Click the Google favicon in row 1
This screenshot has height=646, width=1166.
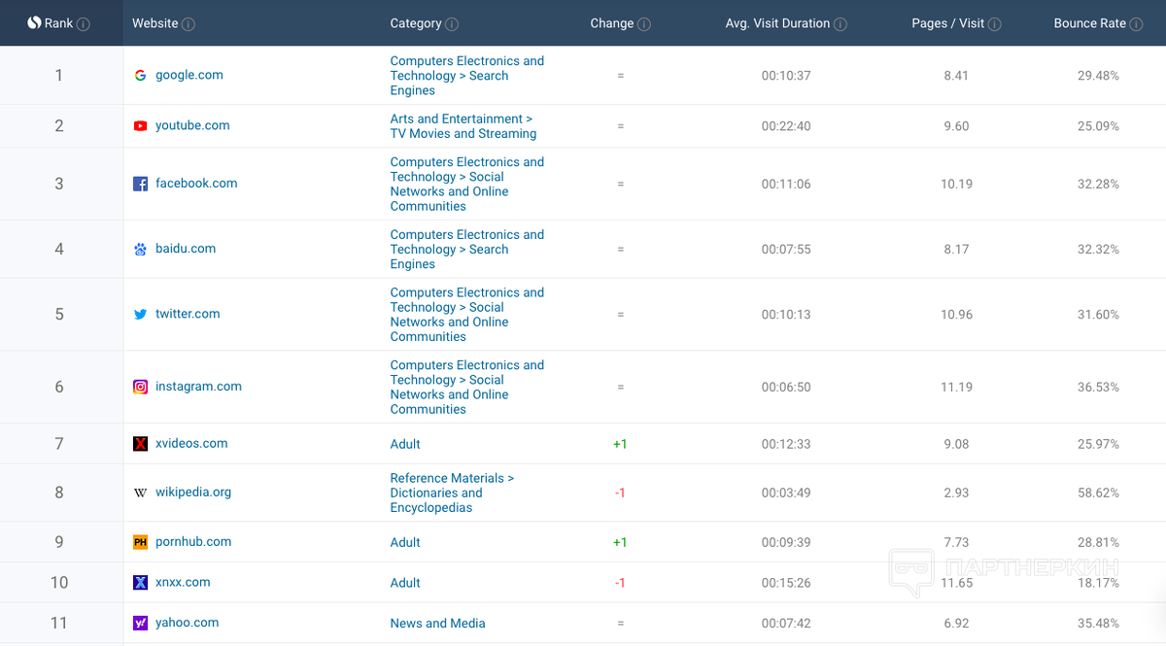pyautogui.click(x=141, y=75)
